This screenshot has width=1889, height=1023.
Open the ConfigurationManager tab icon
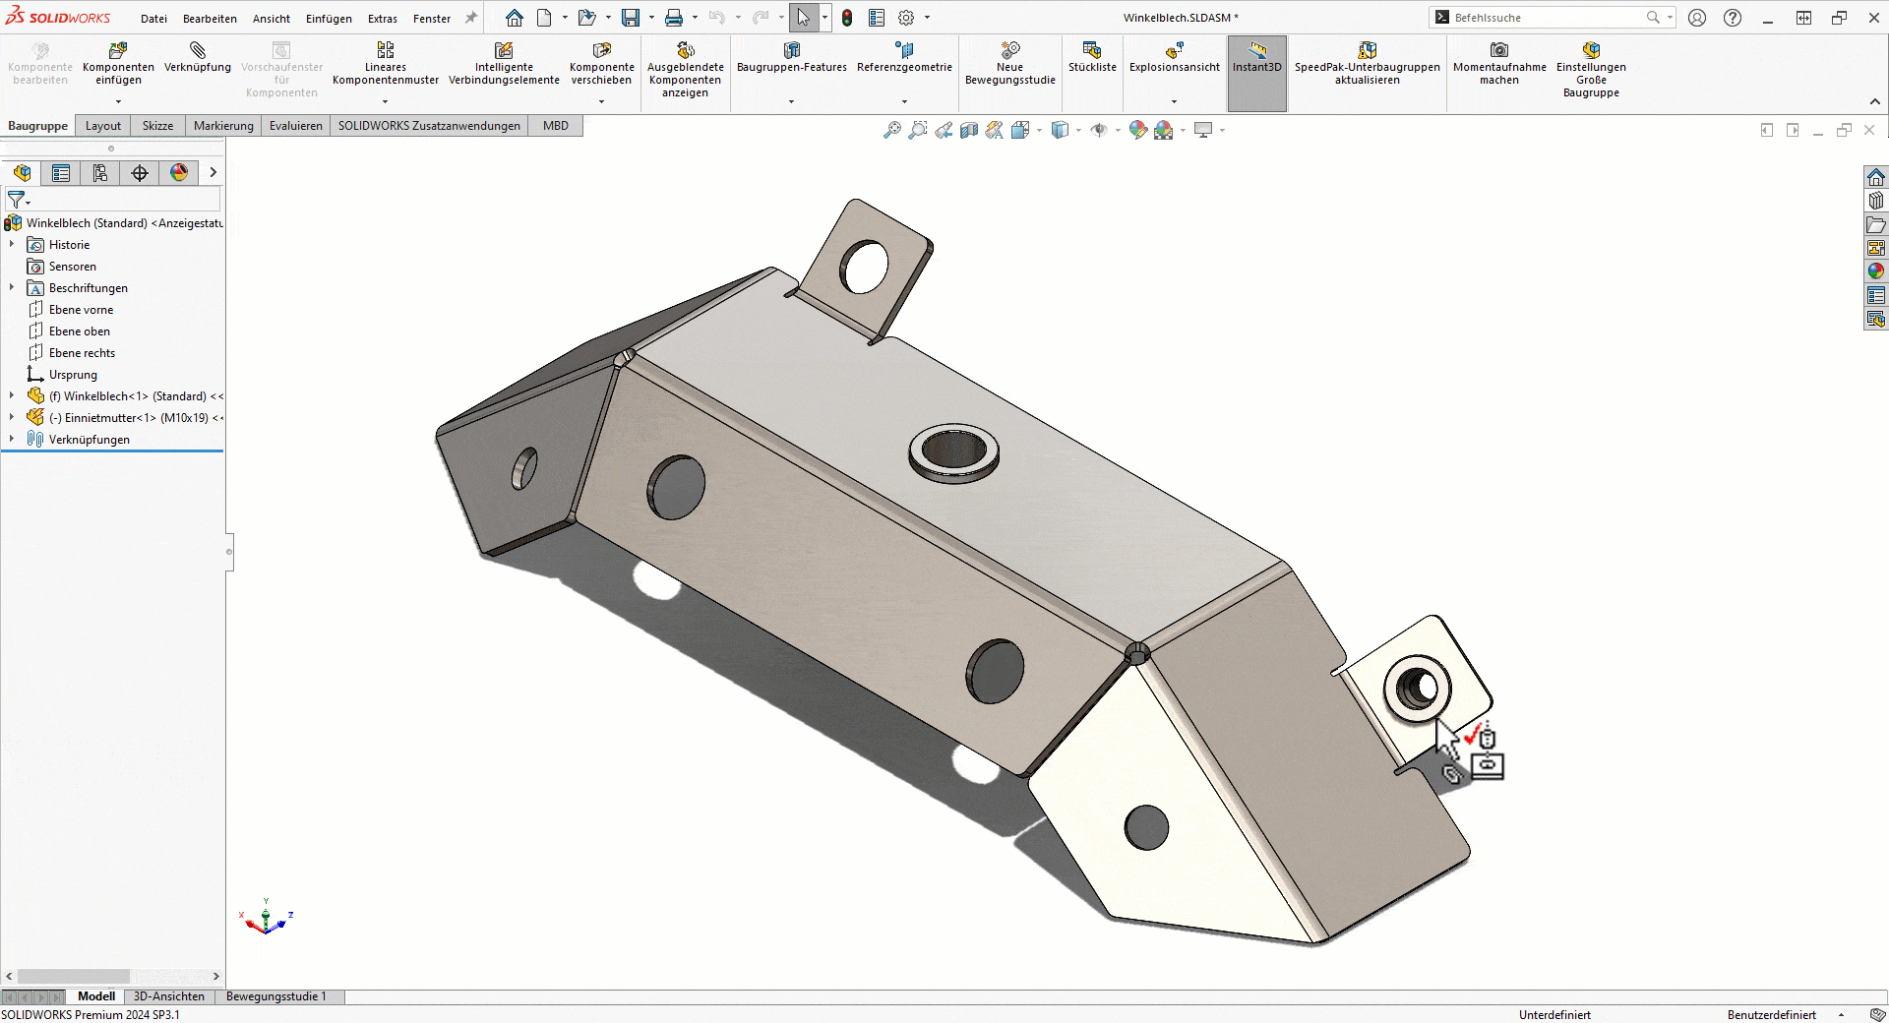100,173
